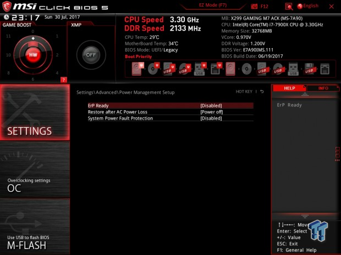The image size is (341, 255).
Task: Click the DDR Speed 2133 MHz value
Action: 185,29
